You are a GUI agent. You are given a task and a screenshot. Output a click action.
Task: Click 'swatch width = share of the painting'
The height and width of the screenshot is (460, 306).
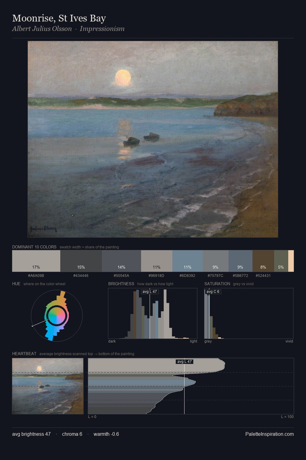coord(89,247)
